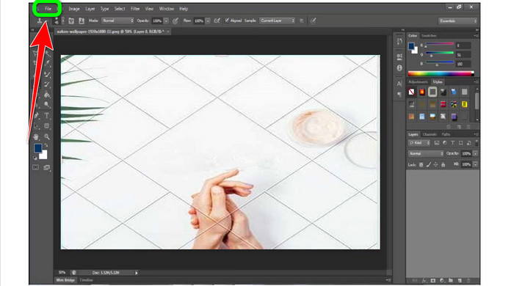Select the Hand tool

(37, 137)
